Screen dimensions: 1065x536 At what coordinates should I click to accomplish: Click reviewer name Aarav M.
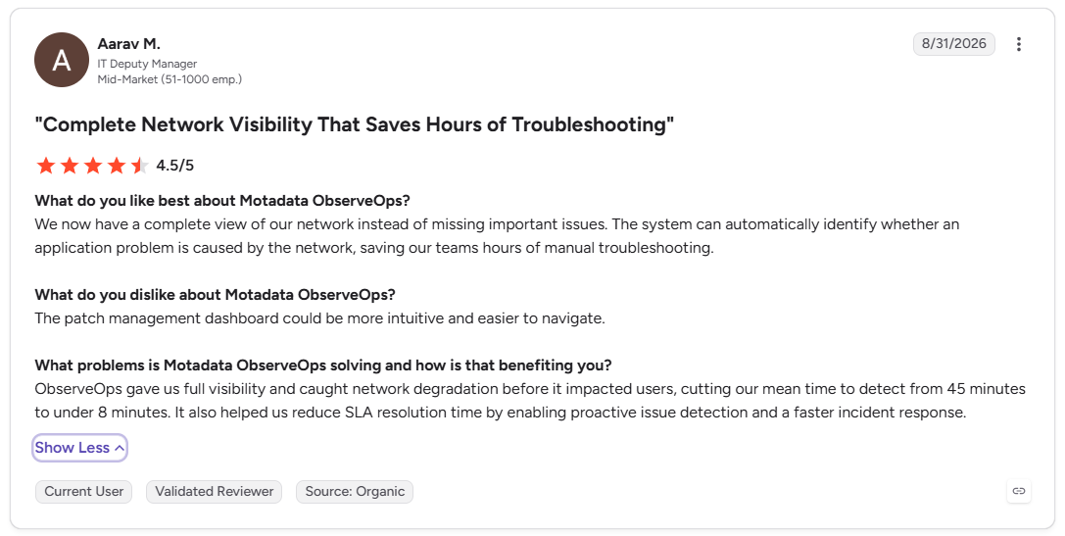coord(129,43)
